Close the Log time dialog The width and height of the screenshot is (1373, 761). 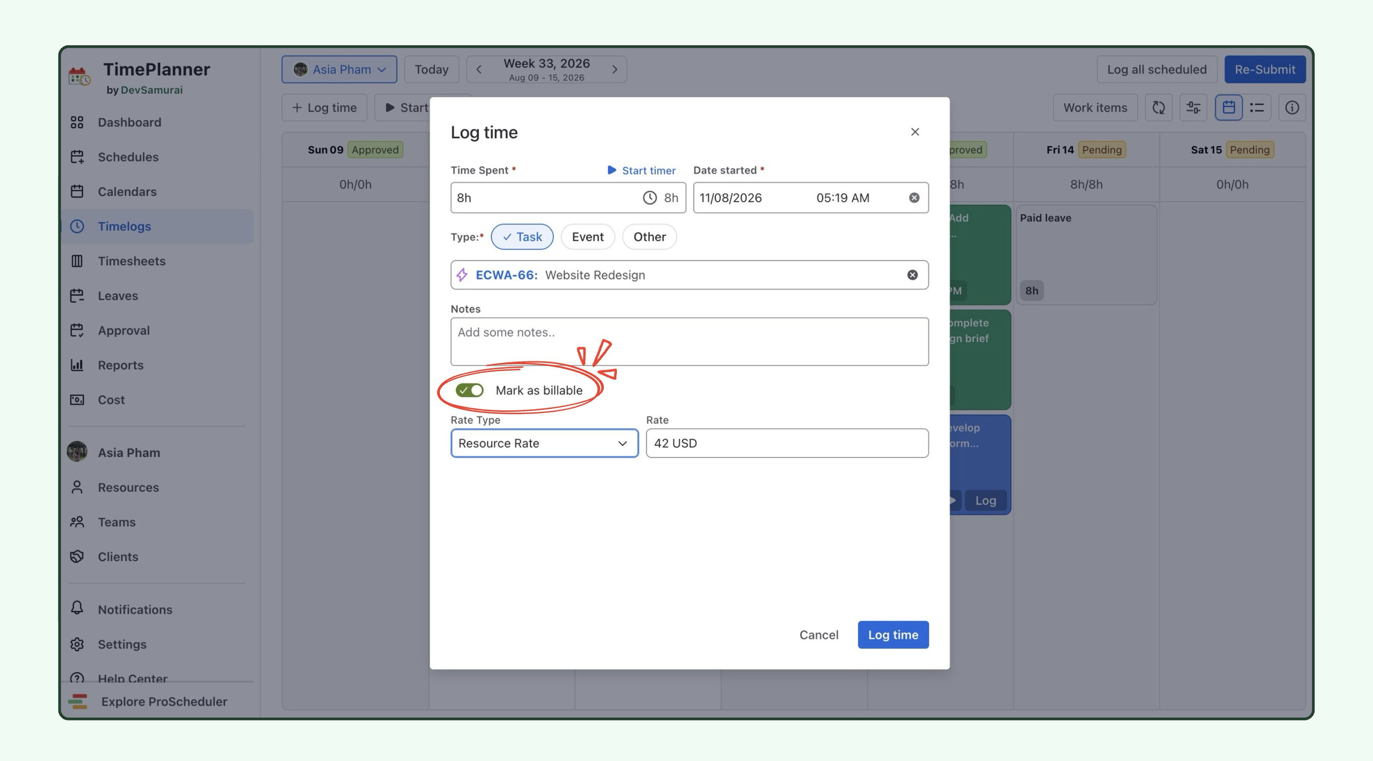[914, 132]
